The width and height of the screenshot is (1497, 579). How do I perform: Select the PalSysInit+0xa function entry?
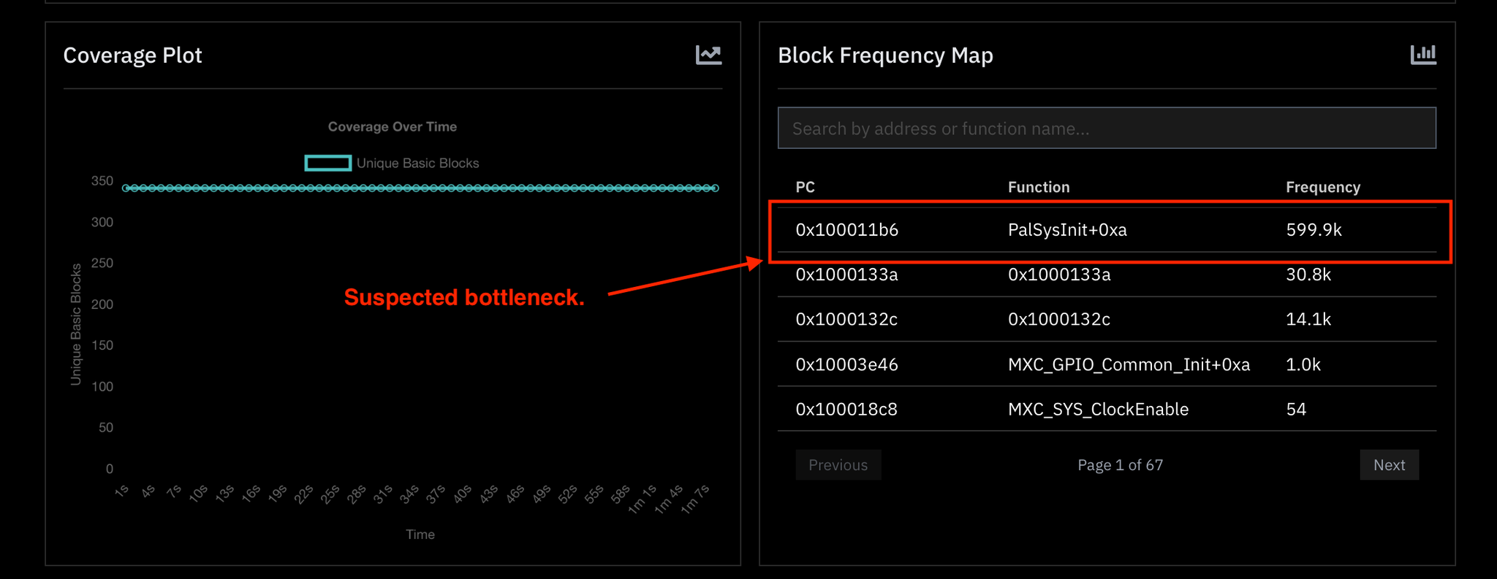[x=1066, y=230]
